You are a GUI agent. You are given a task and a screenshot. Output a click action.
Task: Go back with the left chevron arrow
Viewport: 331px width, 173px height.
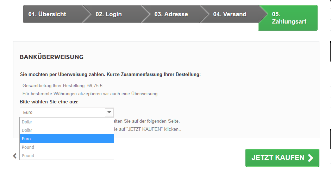[x=15, y=156]
